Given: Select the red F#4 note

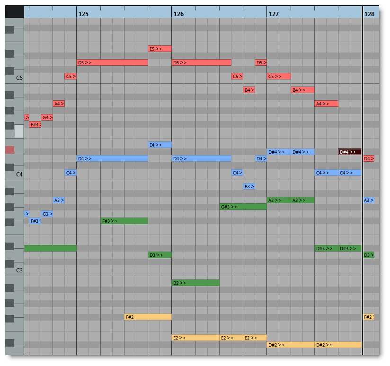Looking at the screenshot, I should 35,124.
